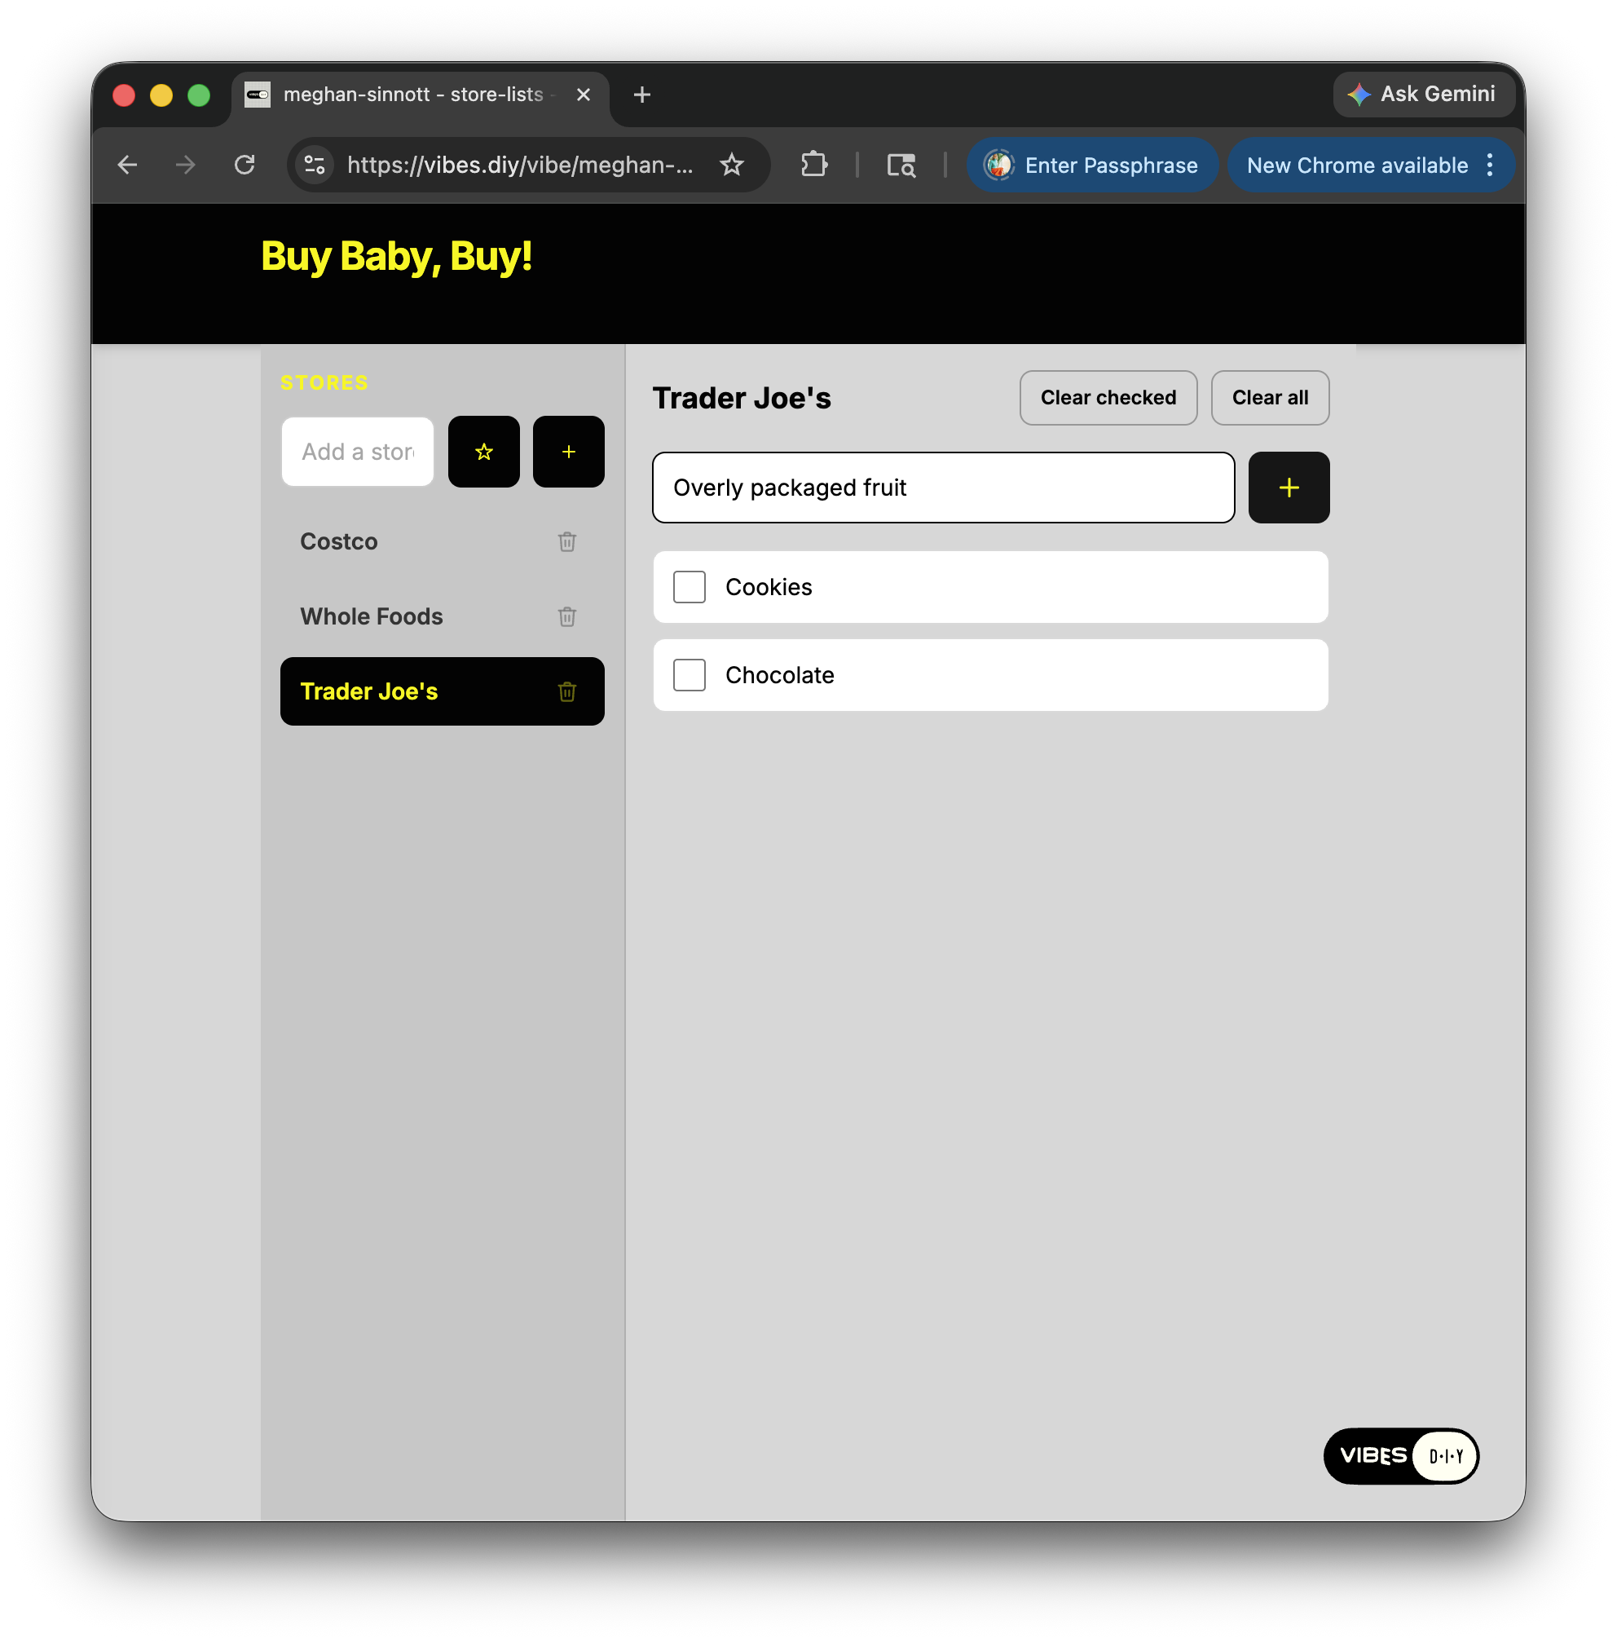Open a new browser tab
This screenshot has height=1642, width=1617.
tap(642, 95)
